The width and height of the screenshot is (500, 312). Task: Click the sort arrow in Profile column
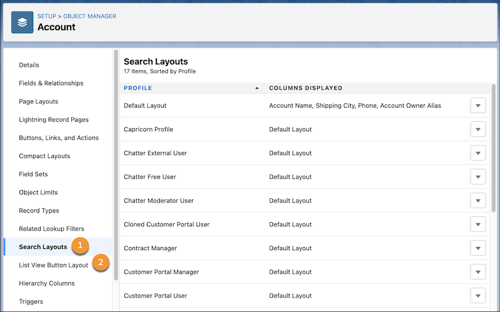point(257,88)
